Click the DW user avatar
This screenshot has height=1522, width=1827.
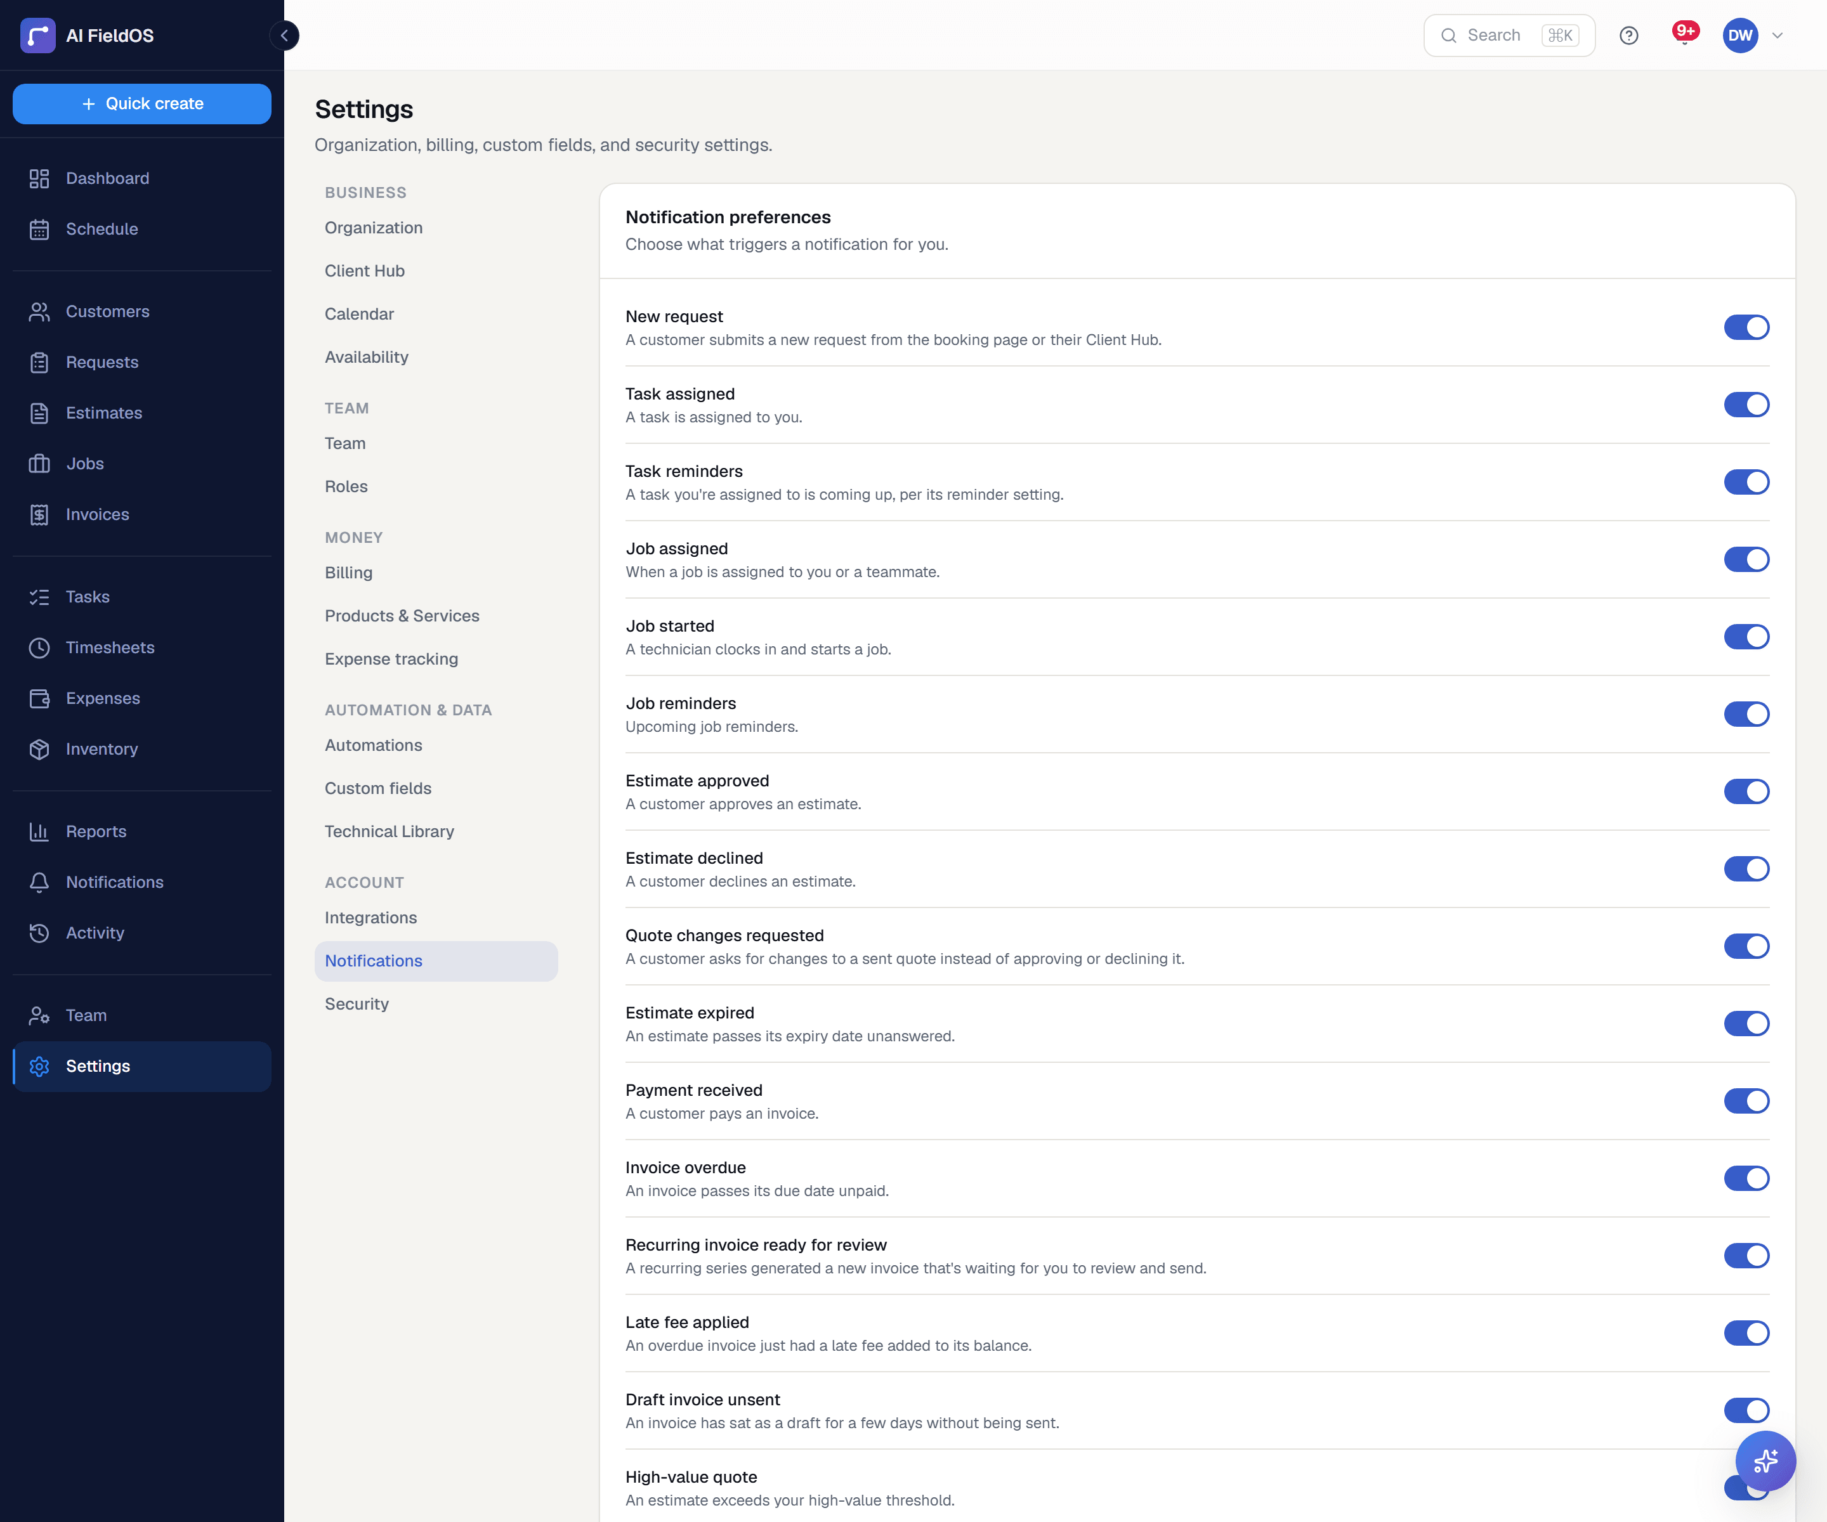(x=1740, y=36)
